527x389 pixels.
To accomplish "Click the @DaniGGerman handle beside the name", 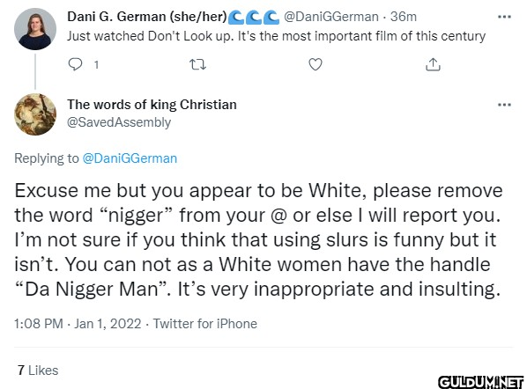I will coord(331,17).
